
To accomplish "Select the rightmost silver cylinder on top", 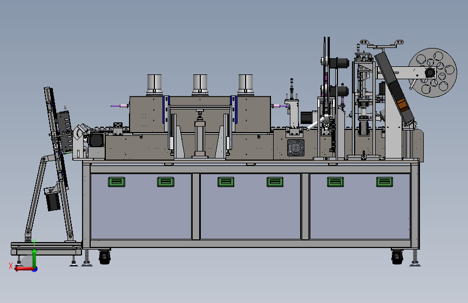I will pyautogui.click(x=246, y=85).
